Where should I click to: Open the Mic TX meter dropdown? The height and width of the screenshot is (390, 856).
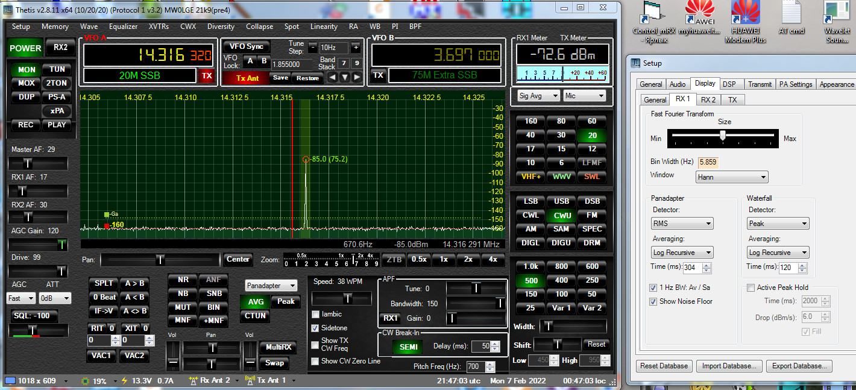click(x=584, y=95)
